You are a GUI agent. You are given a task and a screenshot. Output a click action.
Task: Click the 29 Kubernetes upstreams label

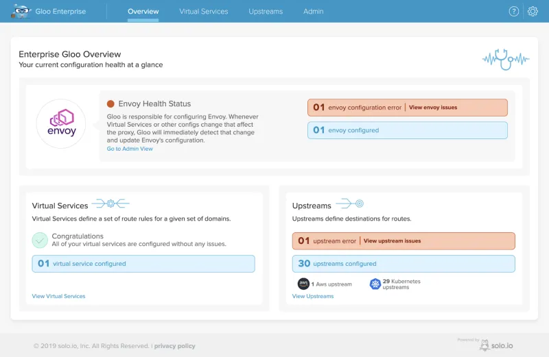pyautogui.click(x=401, y=284)
